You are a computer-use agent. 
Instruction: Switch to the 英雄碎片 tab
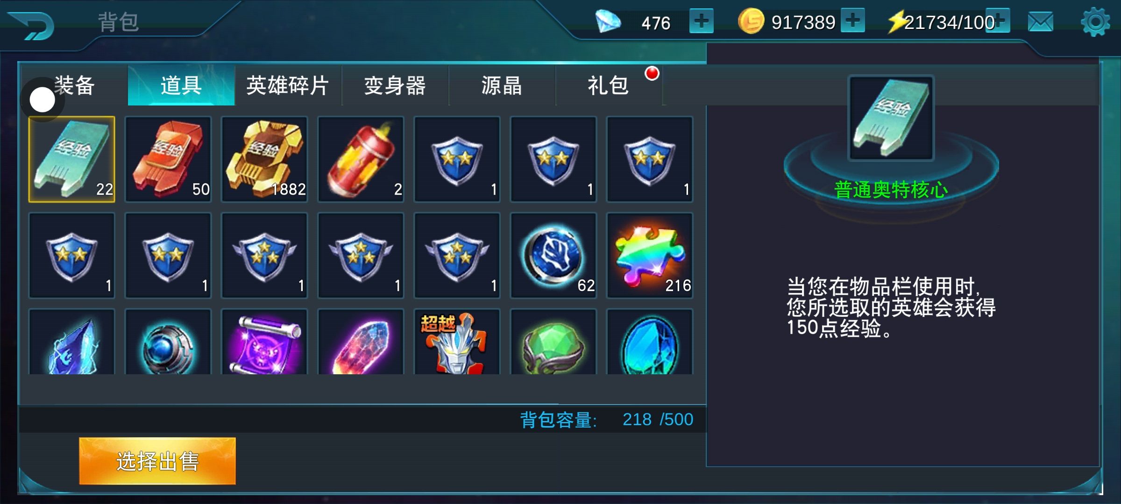pyautogui.click(x=288, y=85)
